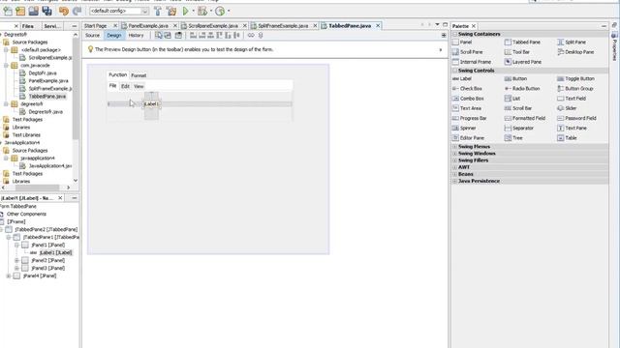Expand the AWT palette category
This screenshot has width=620, height=348.
(454, 167)
